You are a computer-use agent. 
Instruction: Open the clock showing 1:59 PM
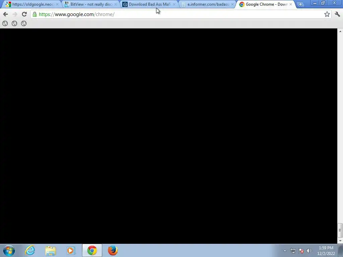pos(326,251)
